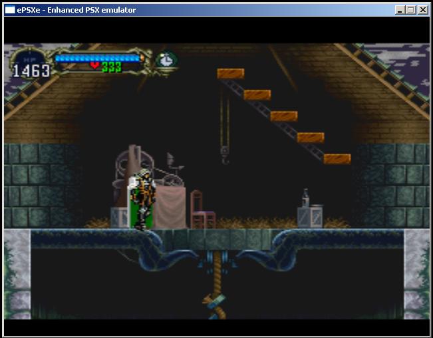Click the Alucard character sprite

(x=142, y=199)
